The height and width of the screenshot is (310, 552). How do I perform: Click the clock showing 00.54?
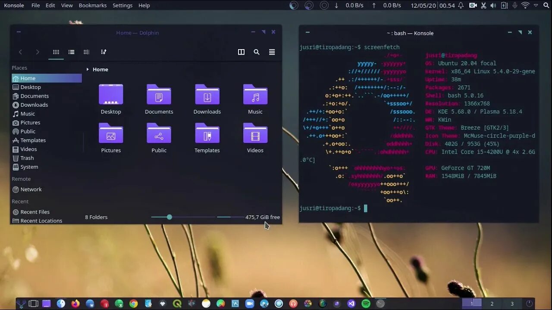tap(447, 5)
